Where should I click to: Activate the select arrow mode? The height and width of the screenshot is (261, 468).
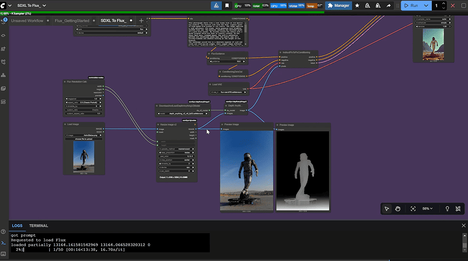pos(387,209)
